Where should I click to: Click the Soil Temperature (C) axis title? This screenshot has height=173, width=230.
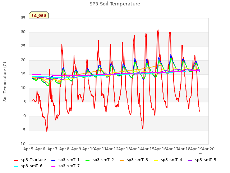click(x=5, y=82)
